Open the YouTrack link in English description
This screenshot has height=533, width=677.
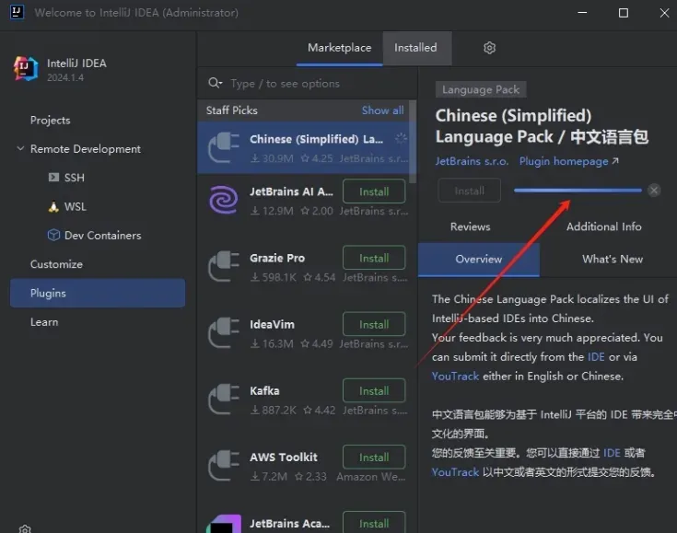point(456,377)
